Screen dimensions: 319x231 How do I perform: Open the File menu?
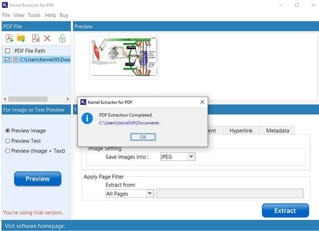(x=6, y=15)
